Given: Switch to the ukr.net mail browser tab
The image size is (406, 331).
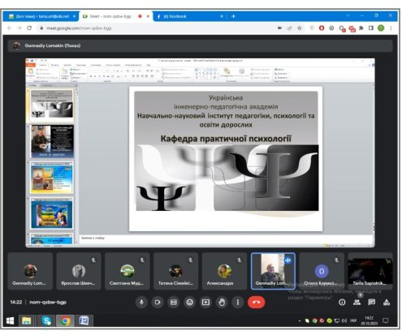Looking at the screenshot, I should pos(41,16).
